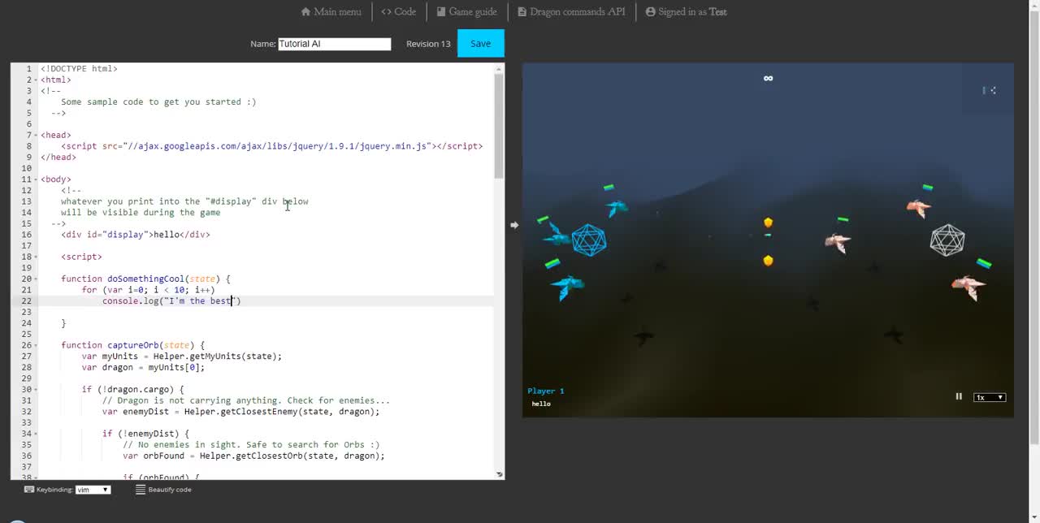Select the Code </> icon in top bar
The height and width of the screenshot is (523, 1040).
click(388, 11)
